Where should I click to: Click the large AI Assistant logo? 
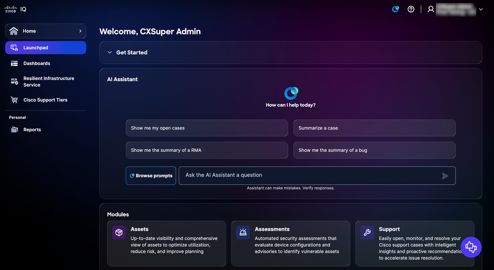(291, 93)
